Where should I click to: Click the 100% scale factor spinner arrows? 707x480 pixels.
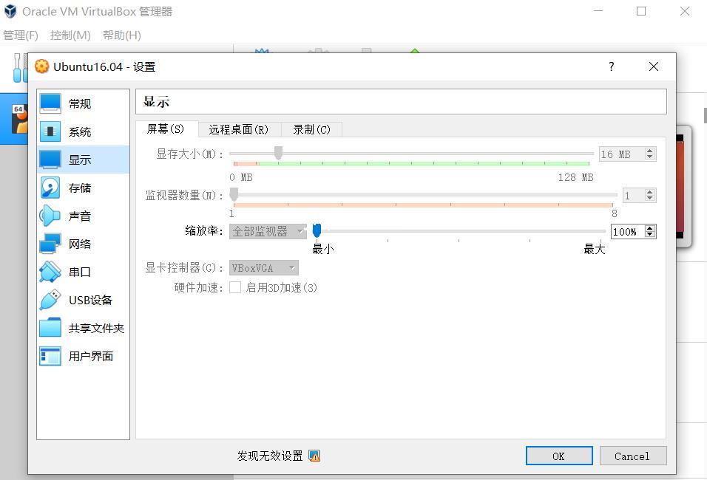click(x=650, y=231)
